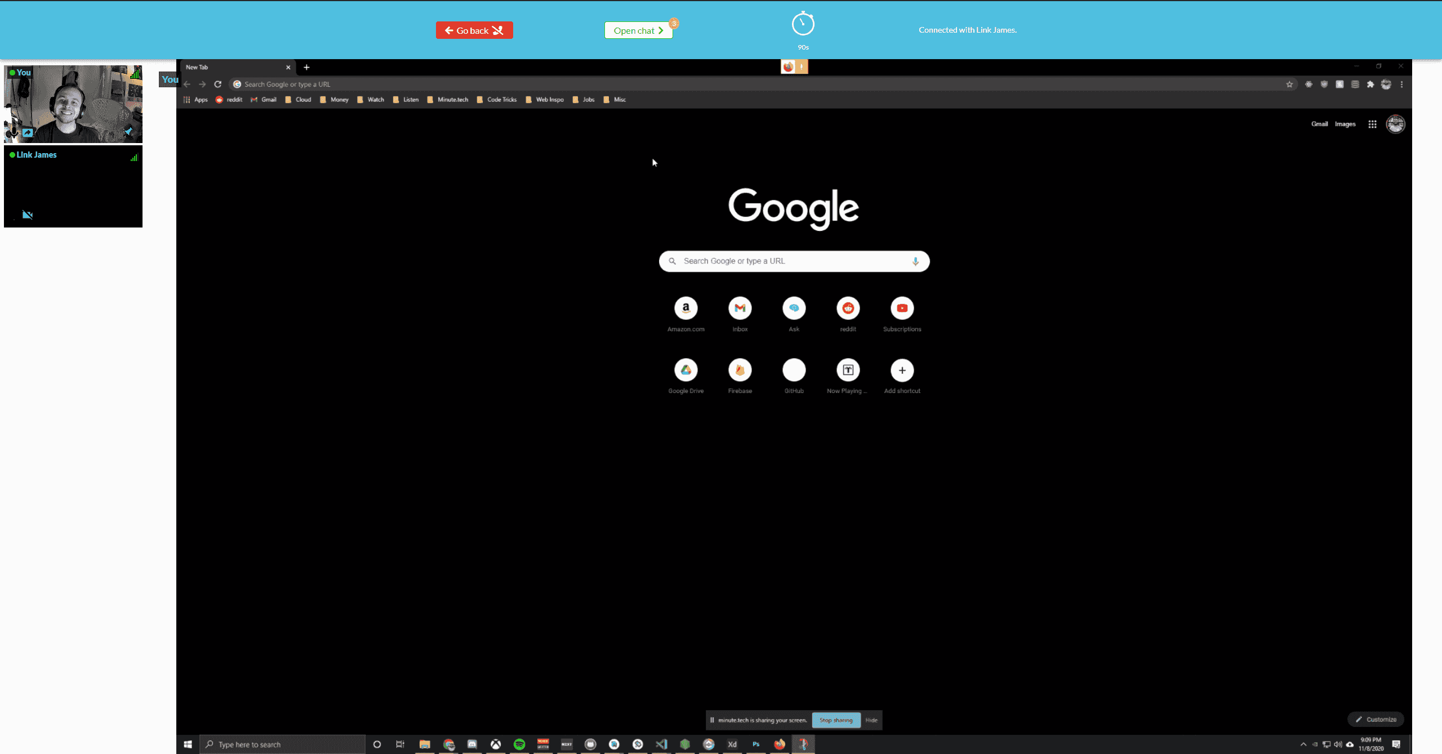This screenshot has height=754, width=1442.
Task: Select the Google Apps grid menu
Action: click(1372, 124)
